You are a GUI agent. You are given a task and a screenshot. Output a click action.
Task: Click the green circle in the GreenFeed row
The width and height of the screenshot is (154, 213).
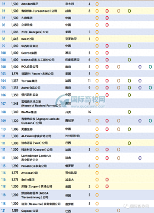tap(129, 11)
